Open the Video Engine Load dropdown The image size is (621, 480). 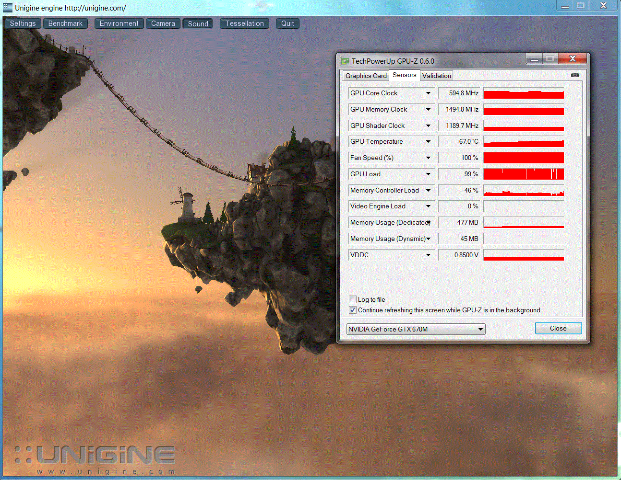point(428,206)
